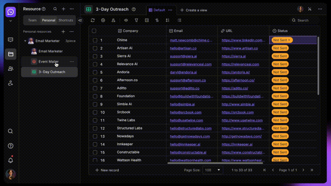
Task: Check the row 2 Artisan AI checkbox
Action: pos(95,48)
